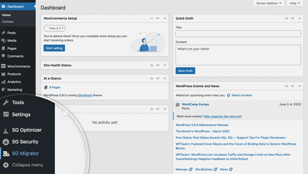The height and width of the screenshot is (174, 308).
Task: Click the Quick Draft Title field
Action: click(238, 34)
